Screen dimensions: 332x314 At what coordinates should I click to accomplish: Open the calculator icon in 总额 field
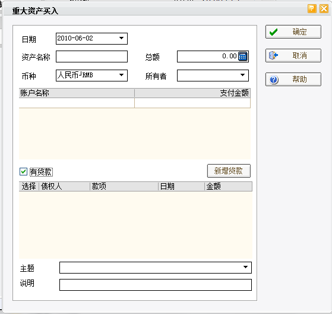pyautogui.click(x=243, y=56)
